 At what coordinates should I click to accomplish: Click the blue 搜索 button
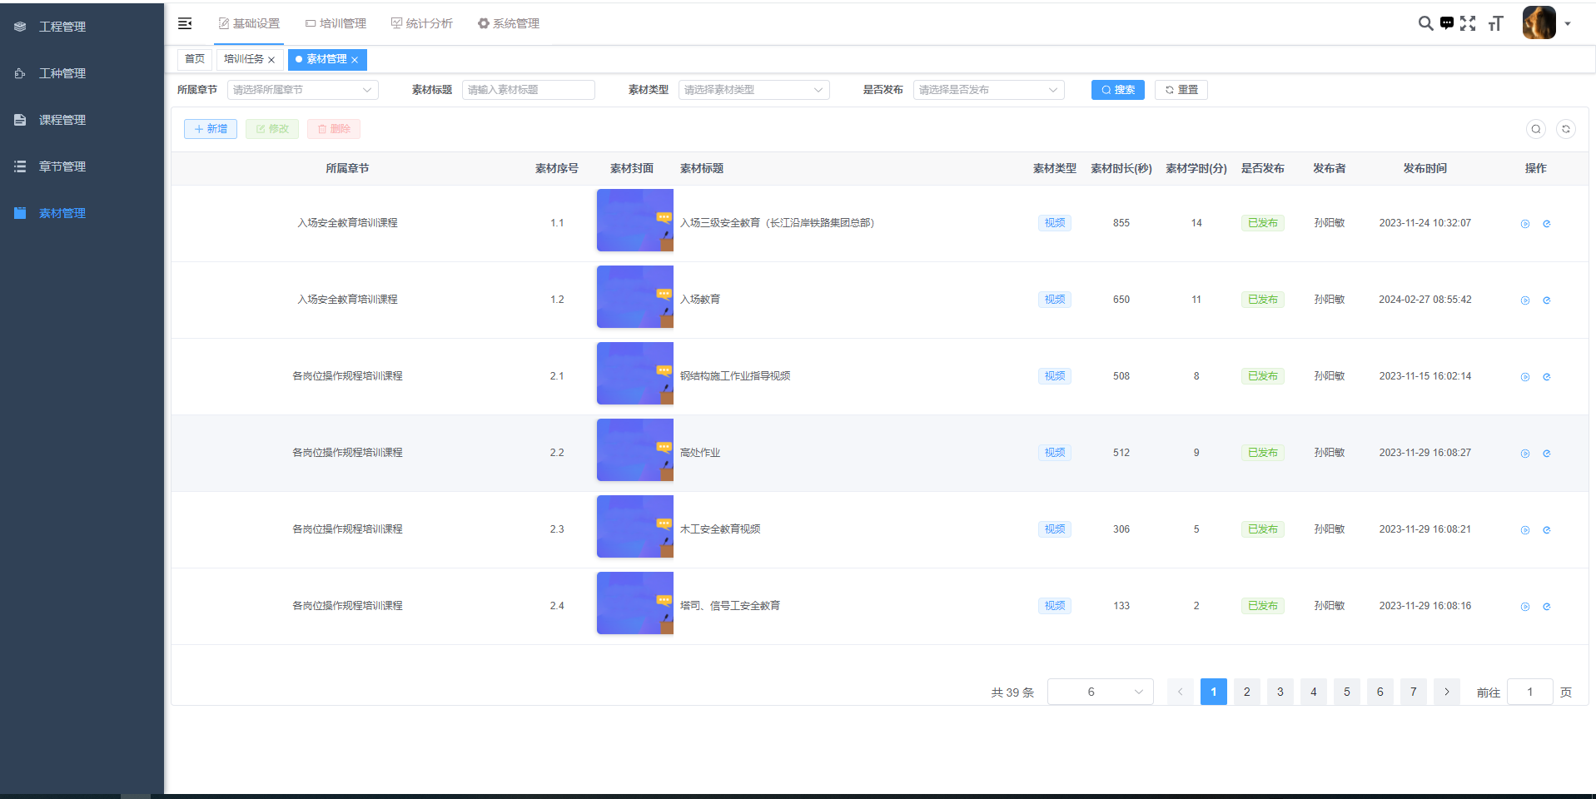point(1117,90)
